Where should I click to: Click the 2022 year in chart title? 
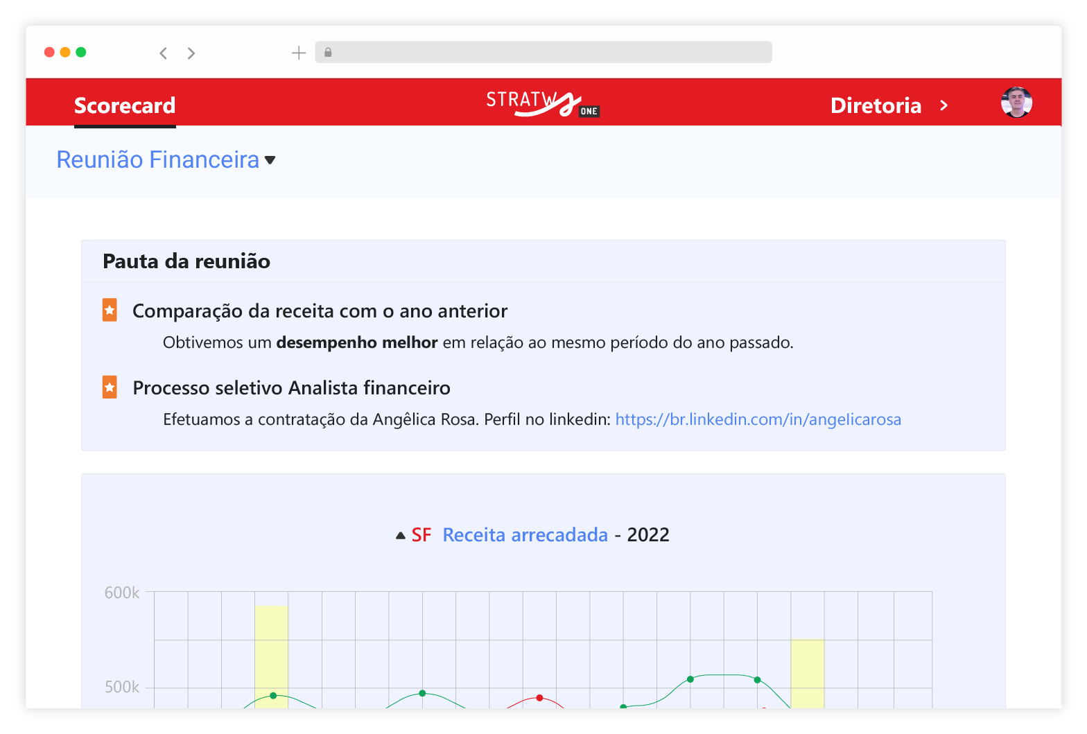648,535
